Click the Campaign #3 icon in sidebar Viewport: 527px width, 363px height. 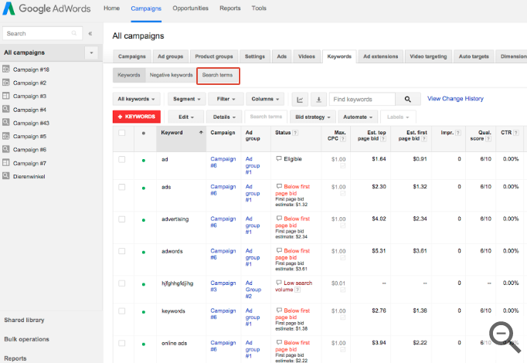(6, 96)
